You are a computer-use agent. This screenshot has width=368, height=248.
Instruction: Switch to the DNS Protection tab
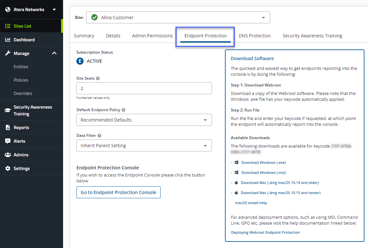(x=255, y=36)
